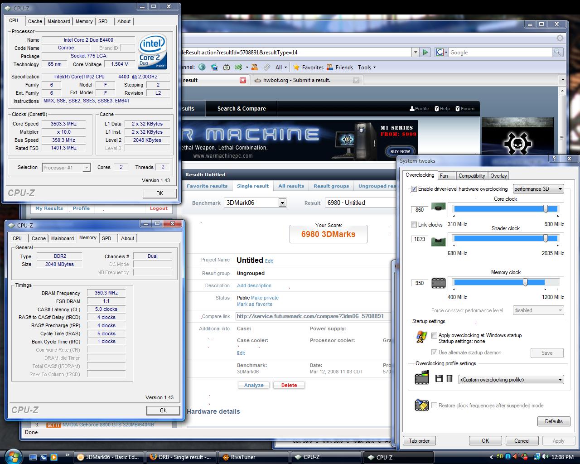Click the Google search input field
Screen dimensions: 580x464
click(x=500, y=53)
